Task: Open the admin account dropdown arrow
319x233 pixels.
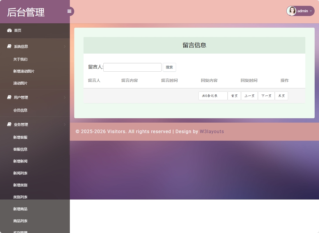Action: [x=311, y=11]
